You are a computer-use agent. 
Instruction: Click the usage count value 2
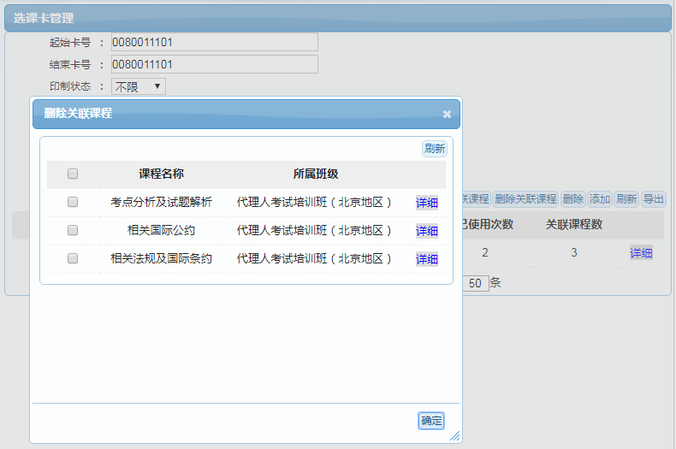485,252
